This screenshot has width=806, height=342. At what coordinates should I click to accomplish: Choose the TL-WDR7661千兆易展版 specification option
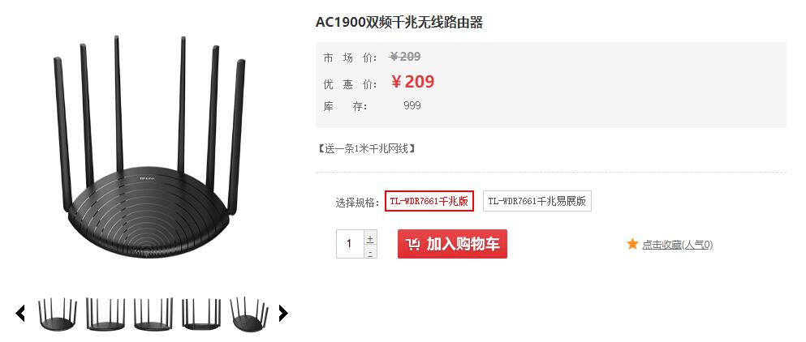point(537,201)
